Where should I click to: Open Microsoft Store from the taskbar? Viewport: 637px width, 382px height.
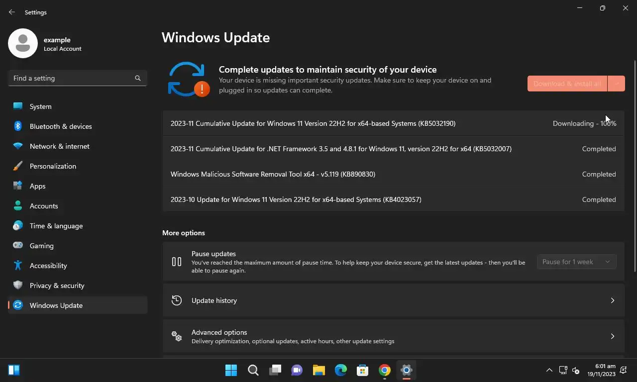[363, 370]
